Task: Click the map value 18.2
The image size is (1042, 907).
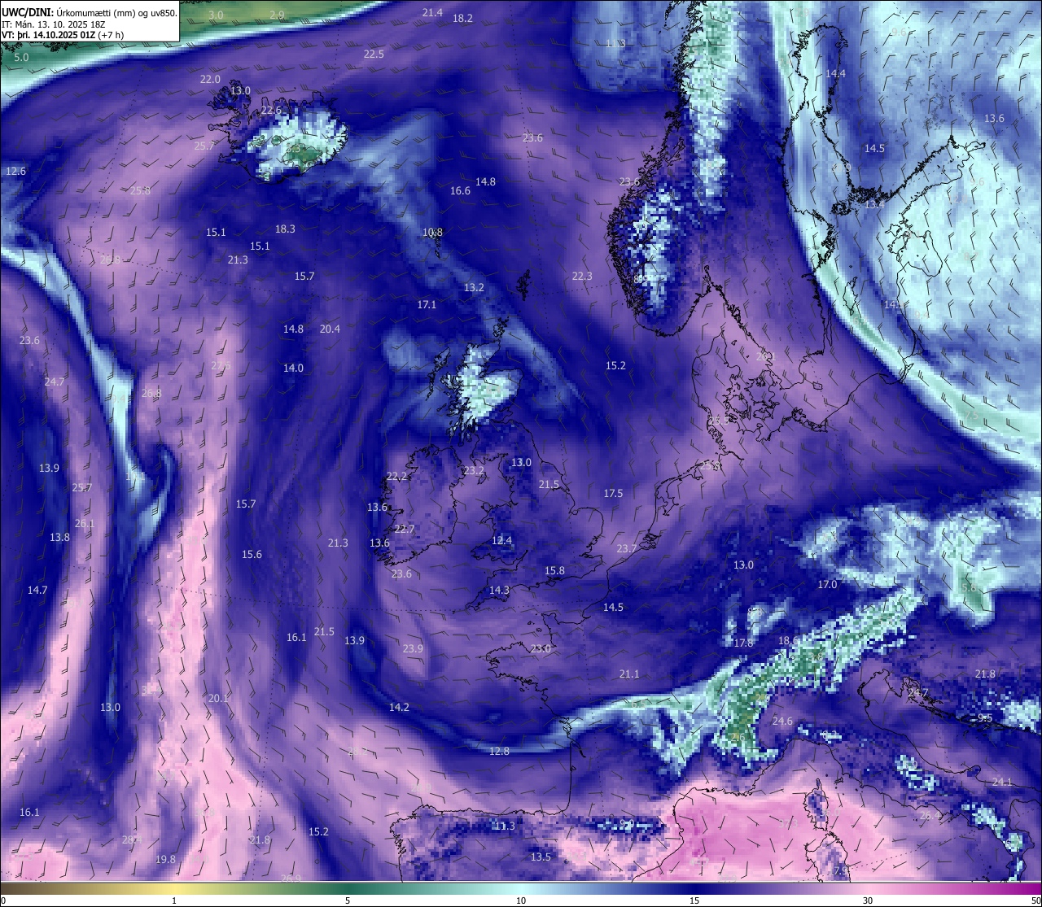Action: click(462, 18)
